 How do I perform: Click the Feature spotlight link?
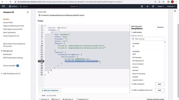(9, 66)
